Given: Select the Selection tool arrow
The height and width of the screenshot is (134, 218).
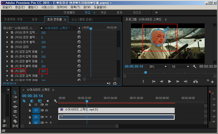Looking at the screenshot, I should pyautogui.click(x=15, y=92).
